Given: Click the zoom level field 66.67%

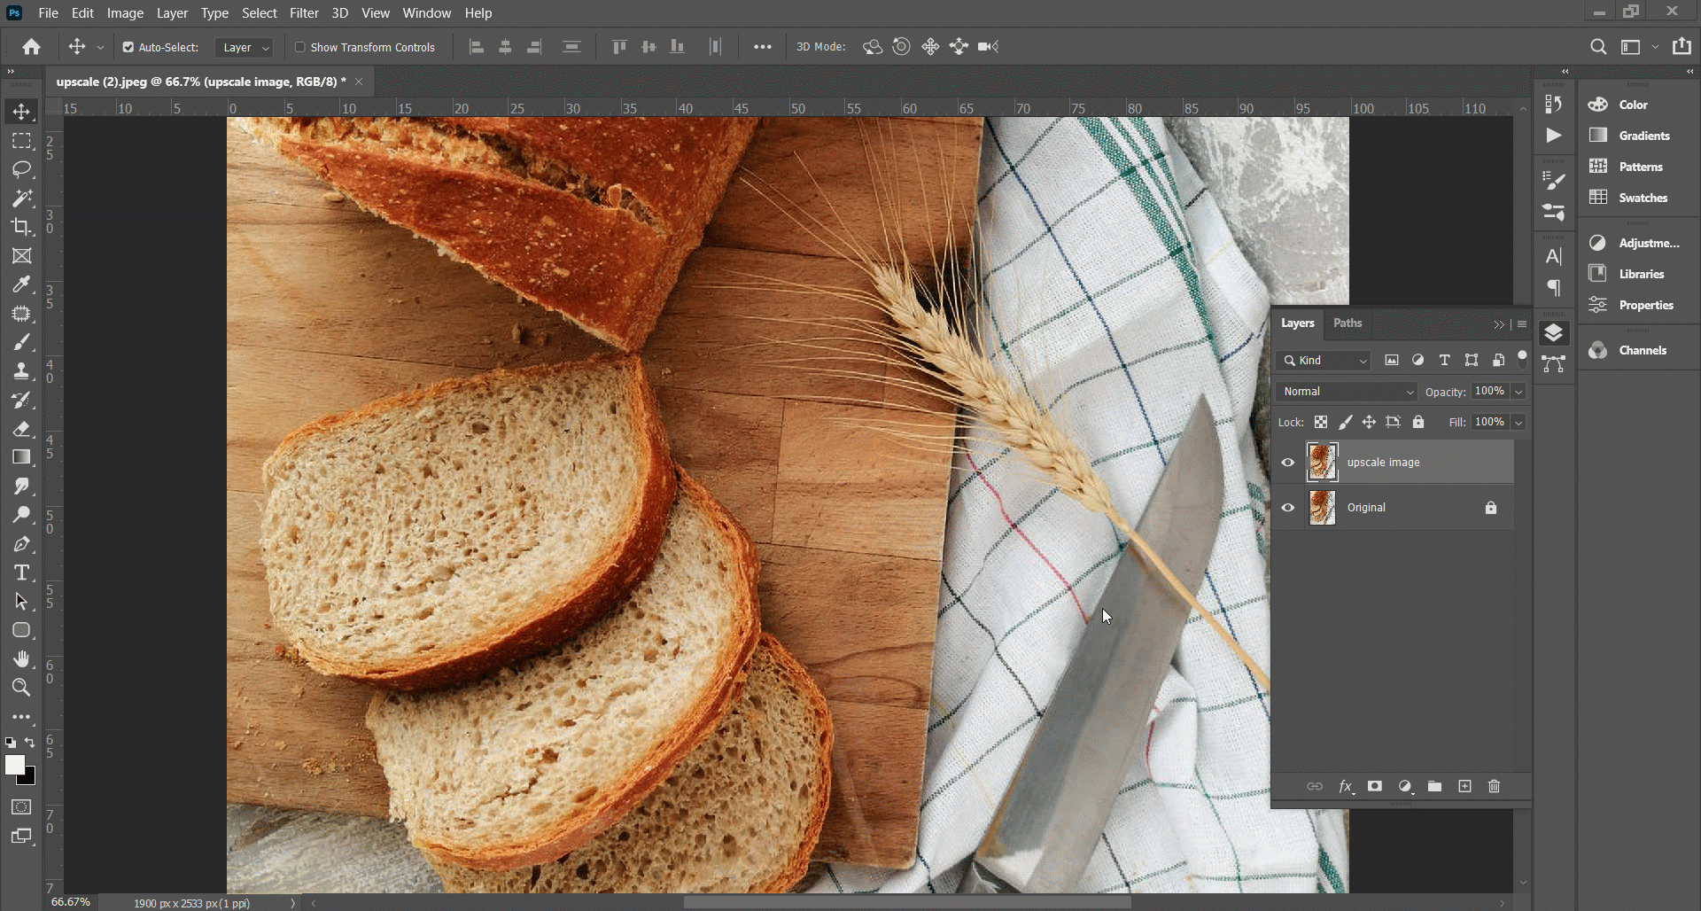Looking at the screenshot, I should pos(71,902).
